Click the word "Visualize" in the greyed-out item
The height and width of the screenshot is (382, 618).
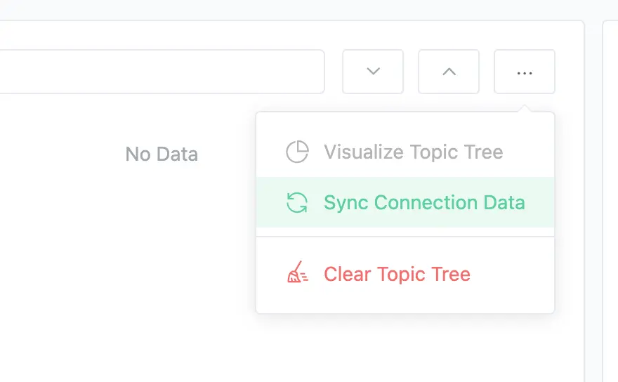[363, 152]
